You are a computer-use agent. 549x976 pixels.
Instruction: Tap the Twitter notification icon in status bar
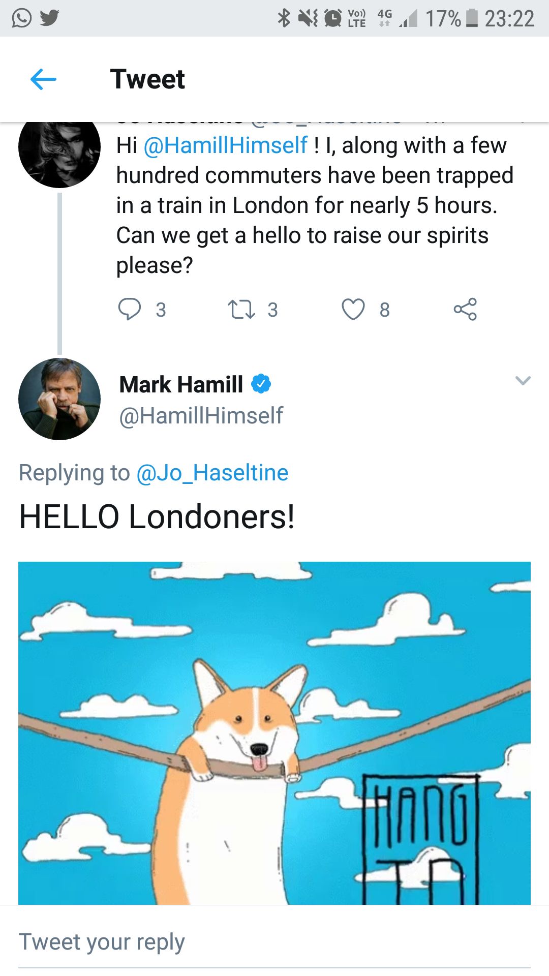50,18
